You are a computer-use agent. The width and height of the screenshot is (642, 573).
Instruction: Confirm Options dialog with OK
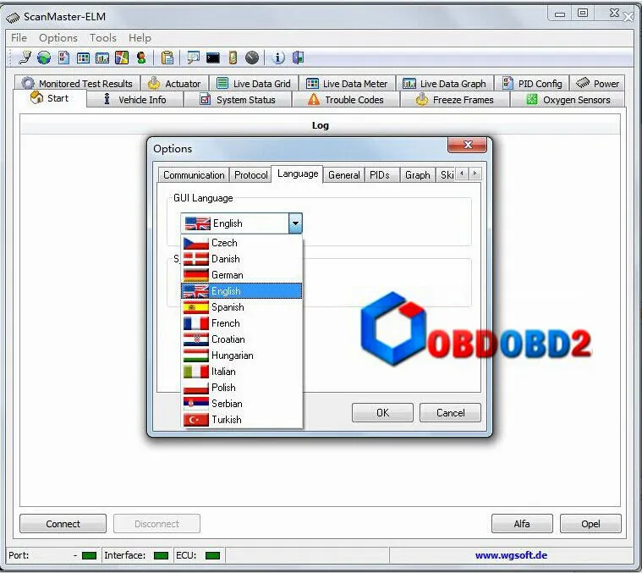[x=382, y=413]
